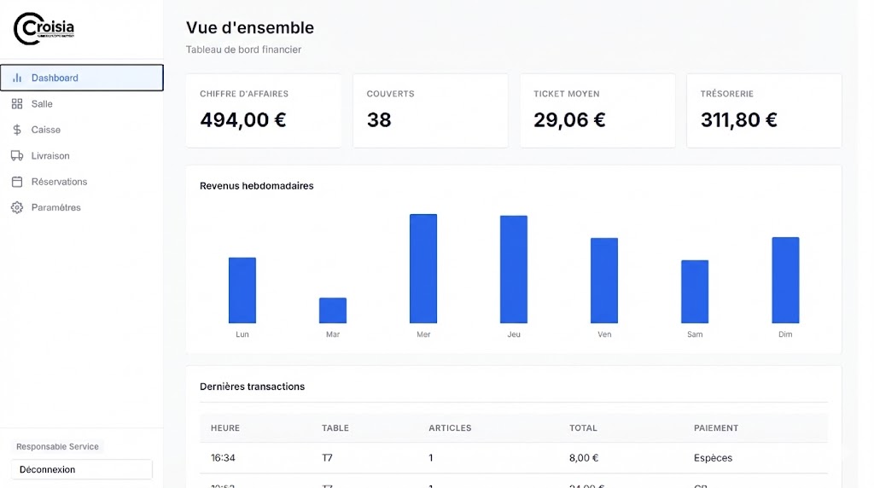Click the 8,00 € total cell
Screen dimensions: 874x488
584,458
